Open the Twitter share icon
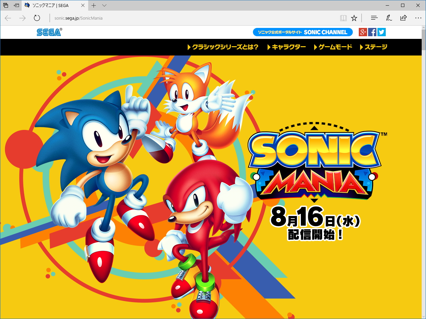The image size is (426, 319). tap(381, 32)
